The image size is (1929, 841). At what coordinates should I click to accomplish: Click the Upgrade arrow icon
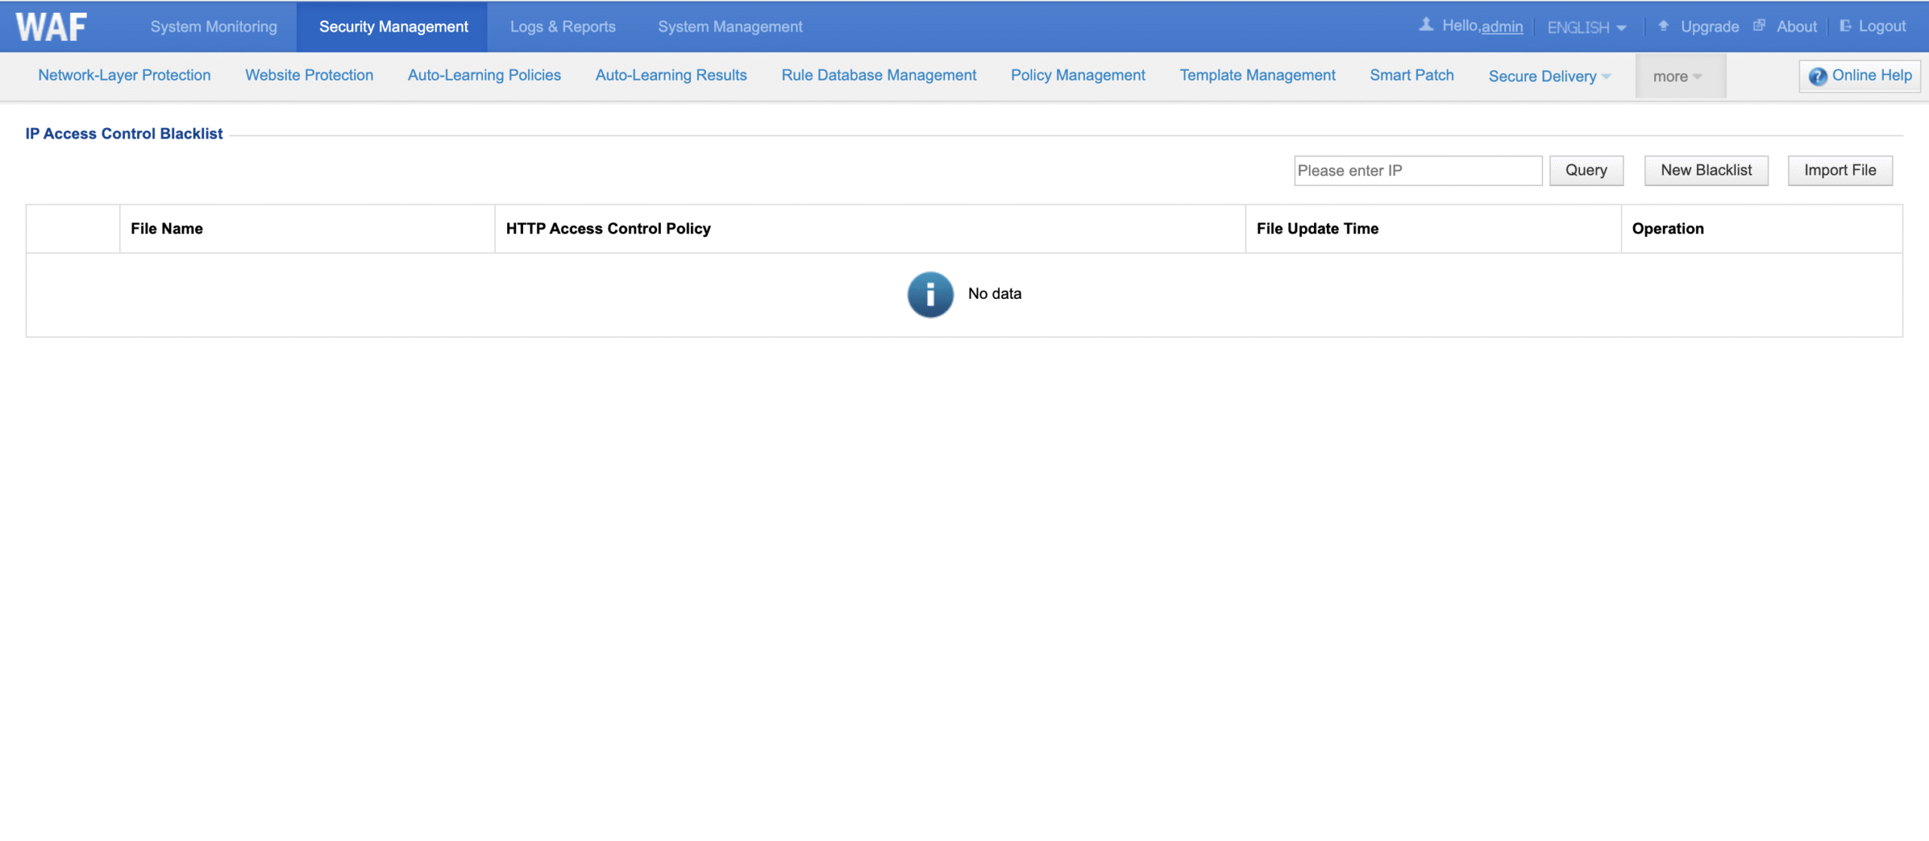point(1664,26)
